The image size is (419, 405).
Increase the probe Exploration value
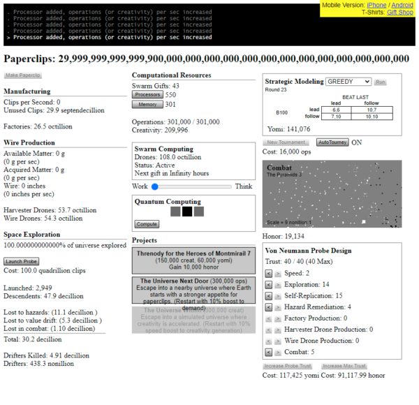tap(277, 285)
